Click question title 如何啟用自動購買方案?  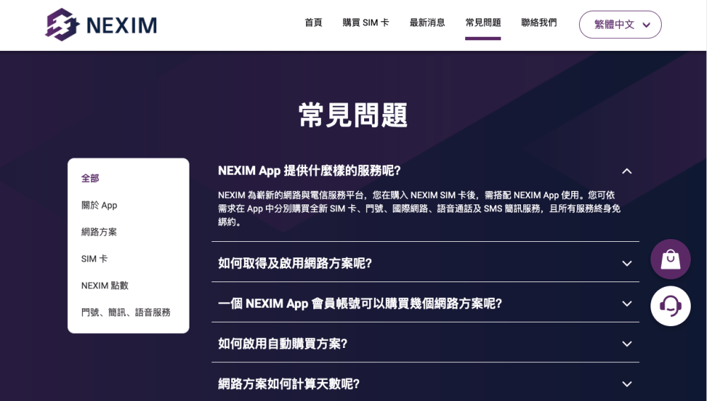click(283, 344)
